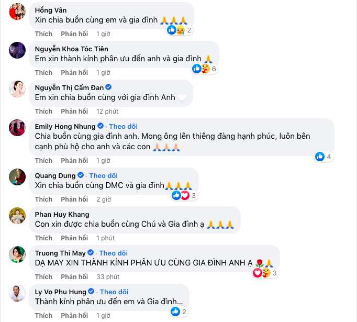The height and width of the screenshot is (322, 357).
Task: Click Theo dõi beside Ly Vo Phu Hung
Action: click(x=115, y=292)
